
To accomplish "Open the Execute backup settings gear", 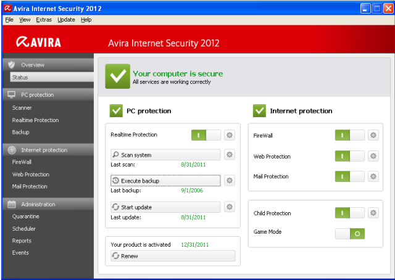I will pos(229,180).
